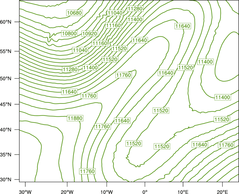Image resolution: width=239 pixels, height=194 pixels.
Task: Click the 10680 contour label
Action: point(74,13)
